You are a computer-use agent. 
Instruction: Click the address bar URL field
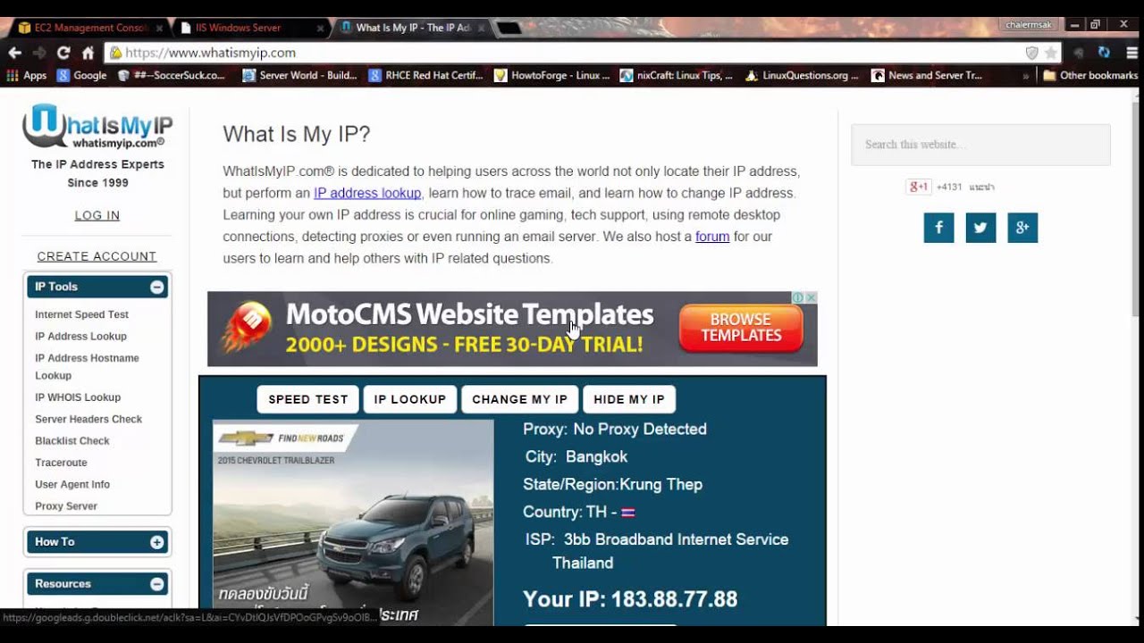pos(572,53)
